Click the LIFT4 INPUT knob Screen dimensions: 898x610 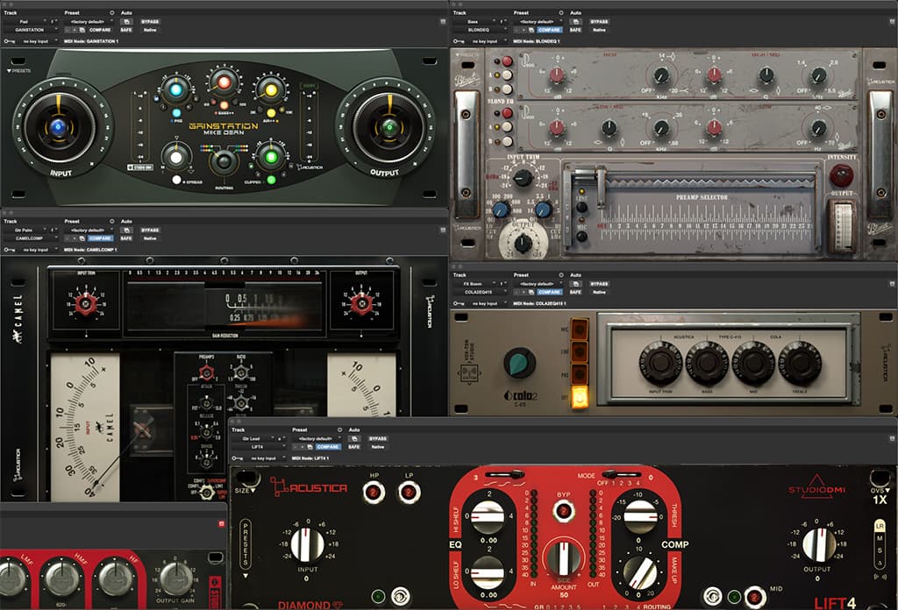308,545
